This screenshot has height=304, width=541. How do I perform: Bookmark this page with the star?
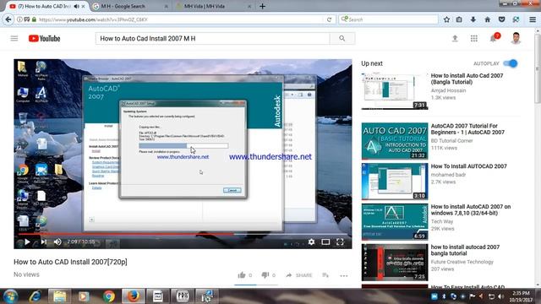(446, 19)
